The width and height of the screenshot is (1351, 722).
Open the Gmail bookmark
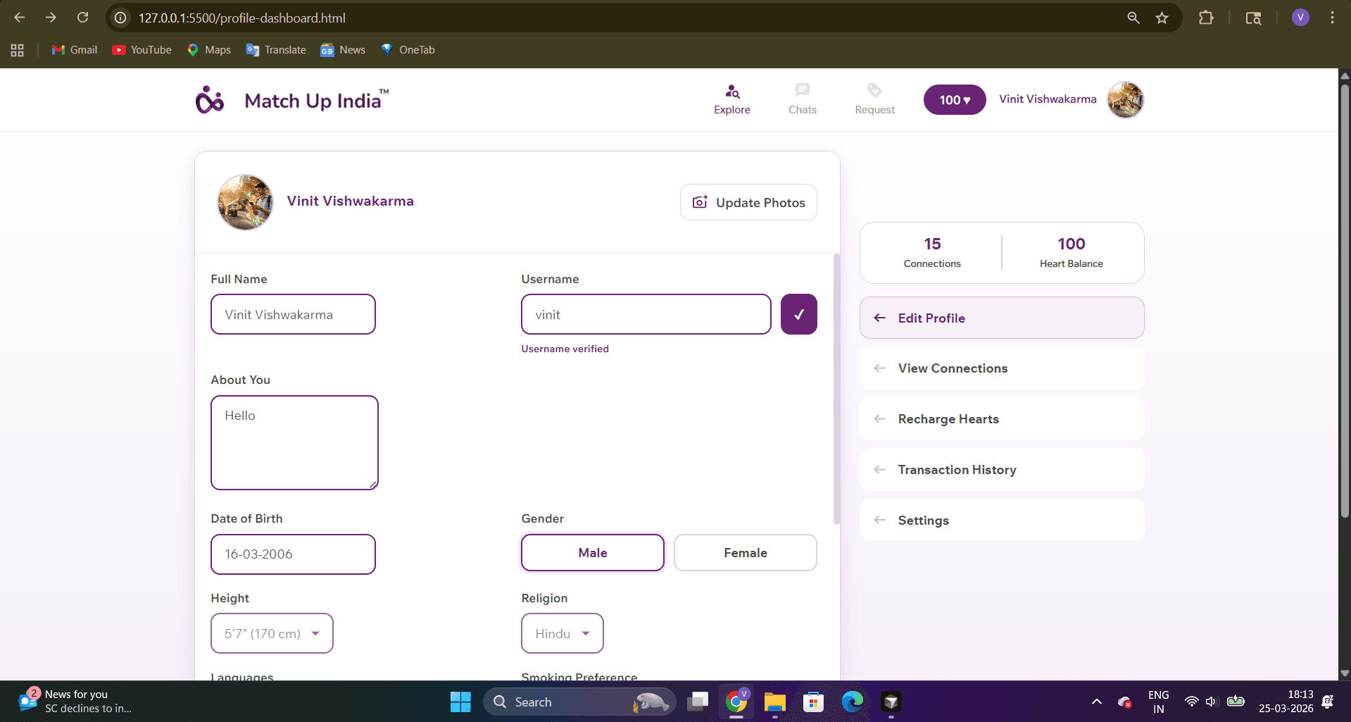tap(75, 50)
